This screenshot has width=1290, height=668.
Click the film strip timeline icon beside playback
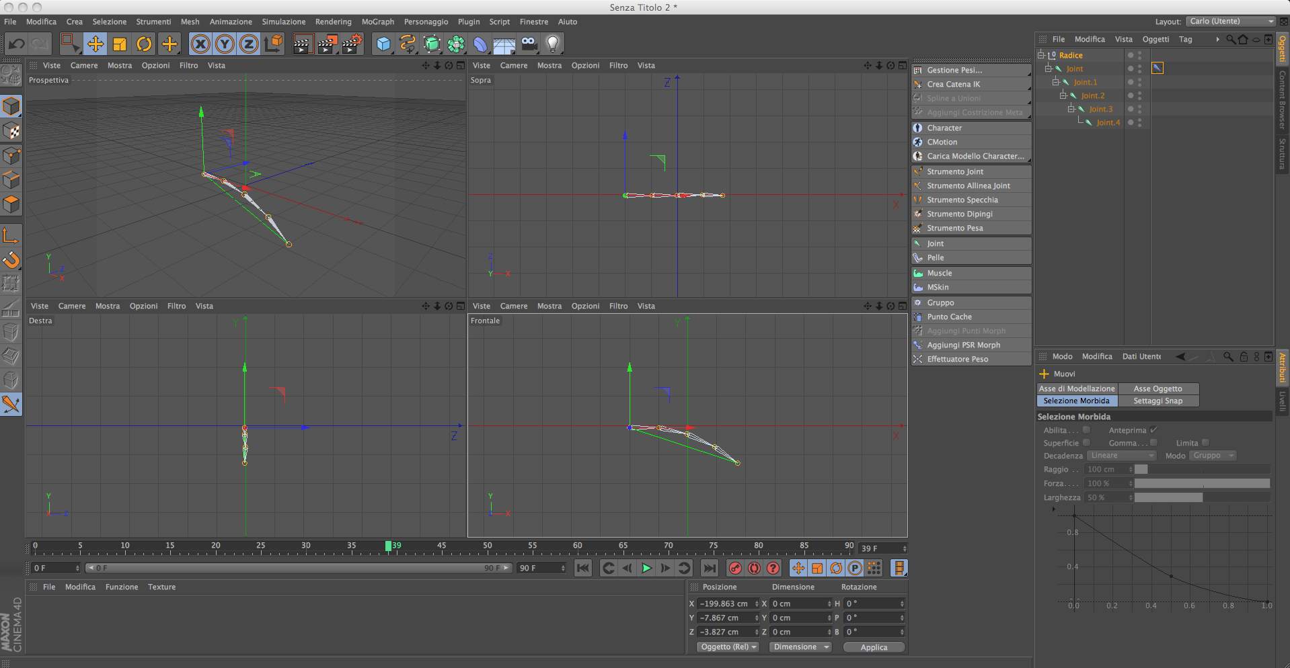coord(899,569)
